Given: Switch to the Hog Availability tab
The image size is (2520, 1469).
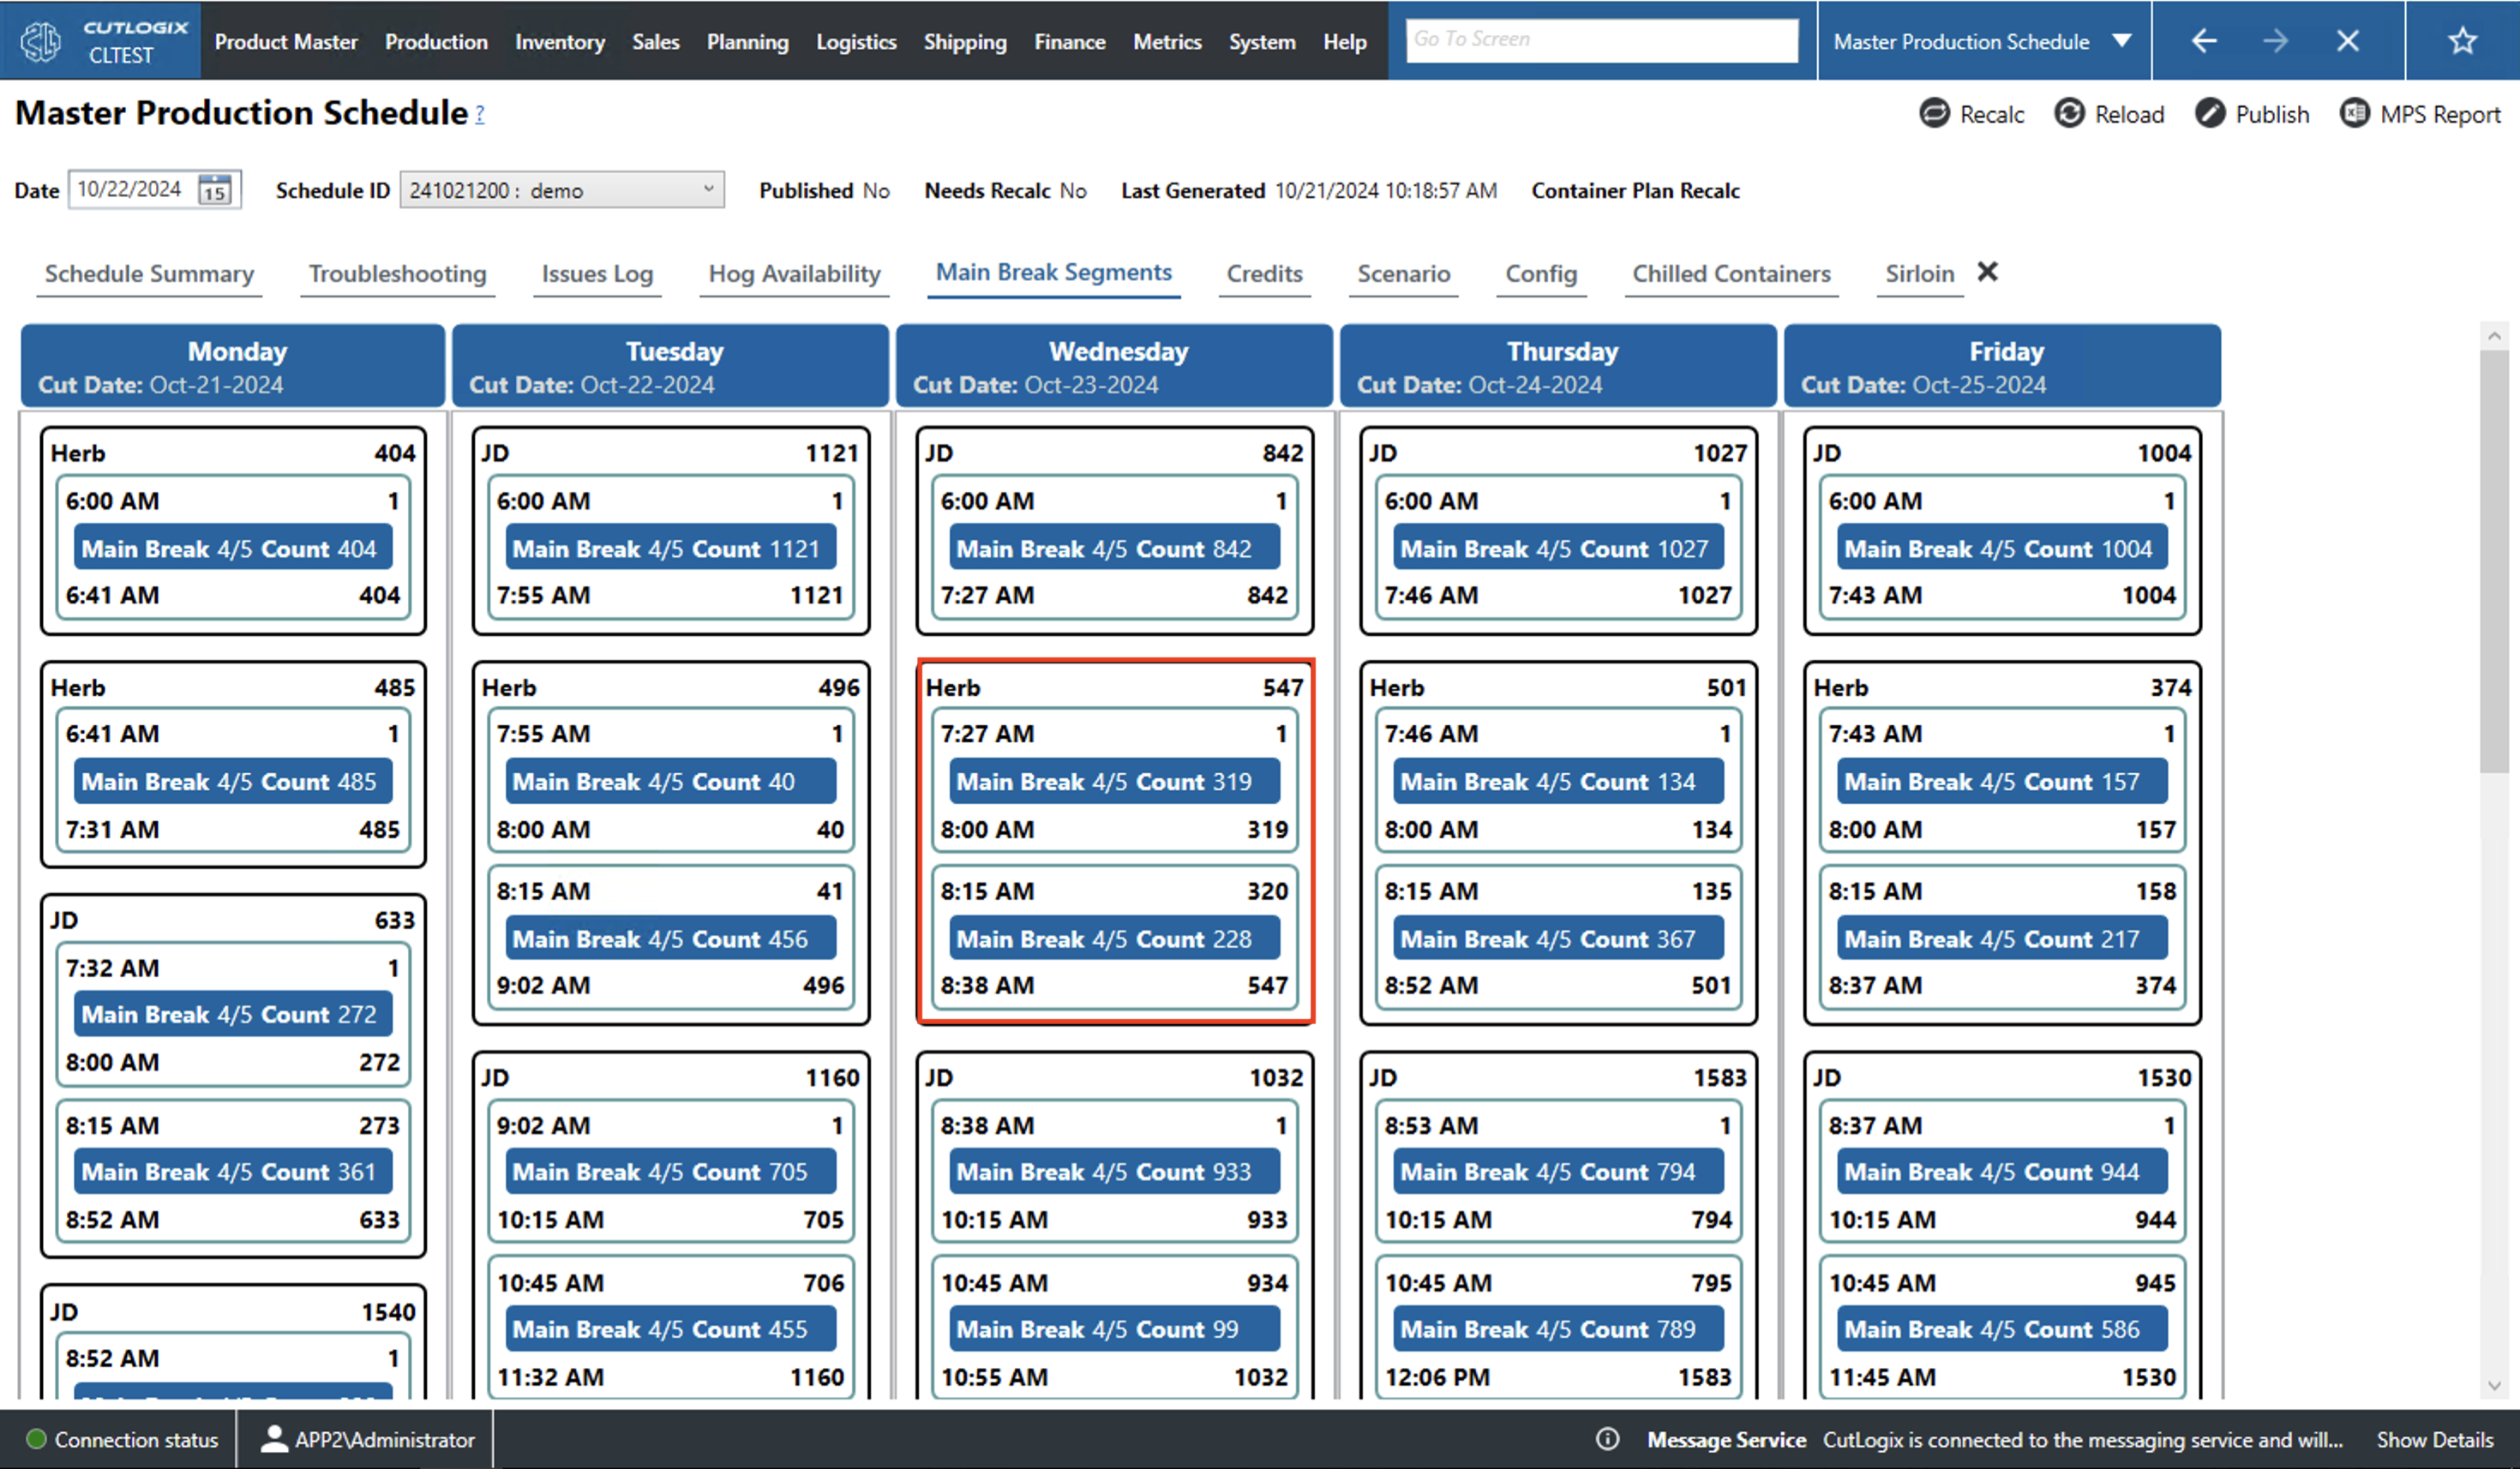Looking at the screenshot, I should (x=793, y=274).
